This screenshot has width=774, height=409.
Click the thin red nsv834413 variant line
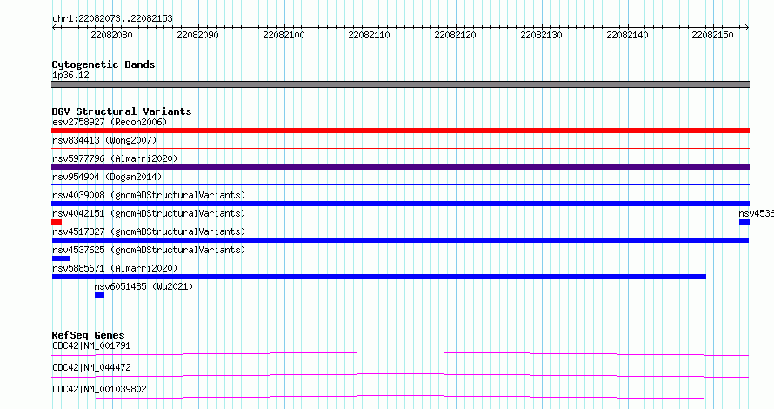[x=400, y=148]
